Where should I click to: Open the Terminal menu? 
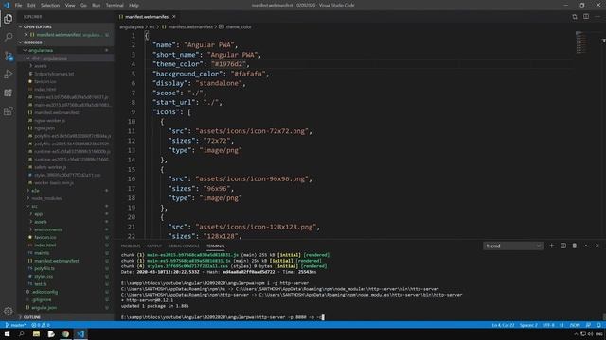pyautogui.click(x=115, y=5)
